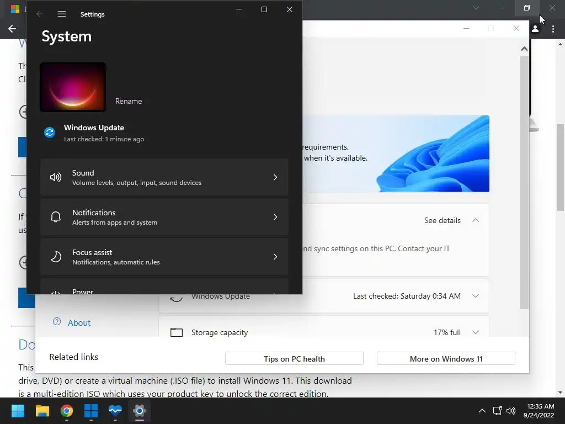Click the Focus assist moon icon

[56, 257]
